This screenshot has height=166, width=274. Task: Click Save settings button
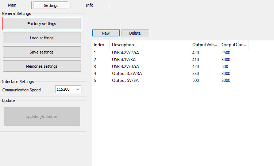click(x=42, y=52)
